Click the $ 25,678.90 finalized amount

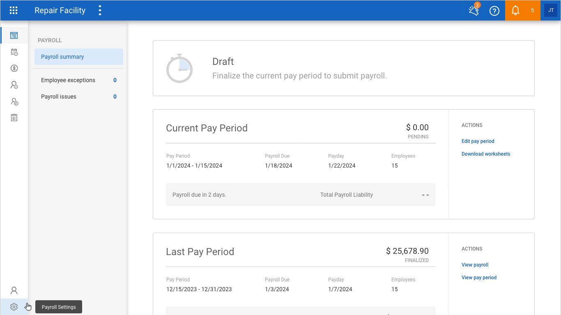(x=407, y=251)
